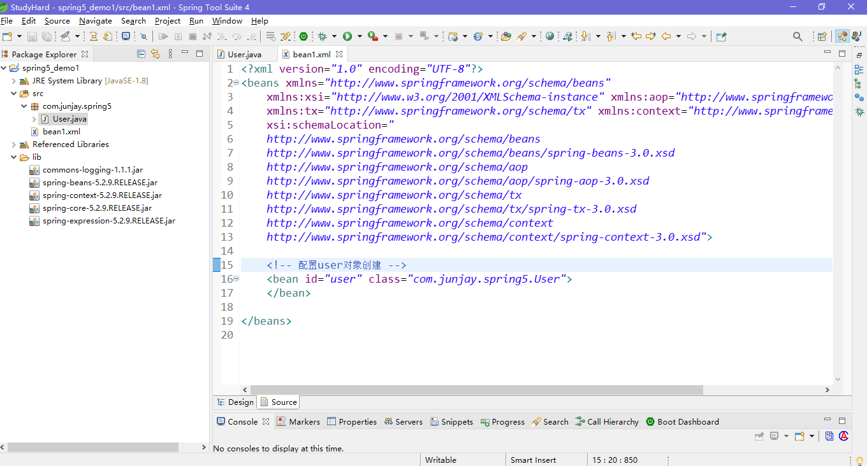867x466 pixels.
Task: Toggle the fold marker on line 16
Action: pos(236,279)
